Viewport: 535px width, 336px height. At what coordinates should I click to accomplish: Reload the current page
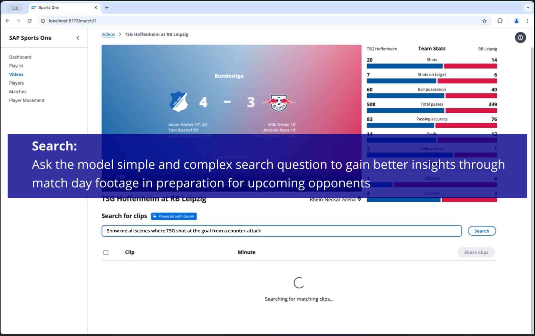[29, 21]
